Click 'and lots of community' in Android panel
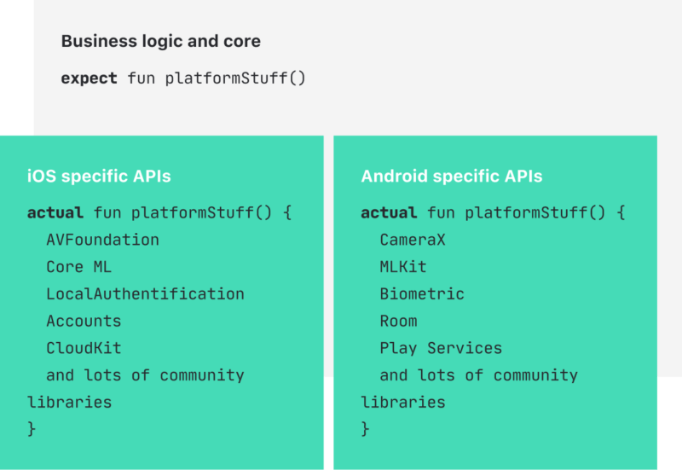682x470 pixels. 479,375
